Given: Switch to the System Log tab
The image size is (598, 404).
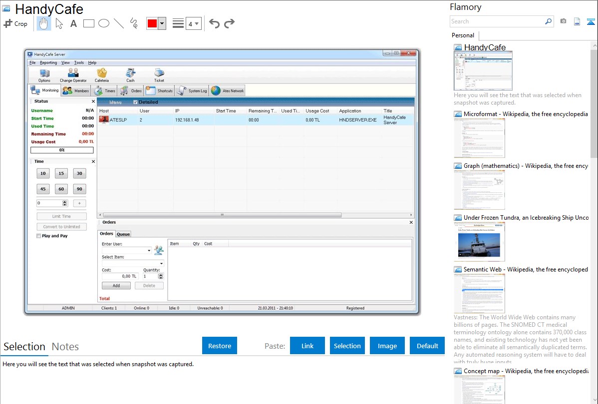Looking at the screenshot, I should [192, 91].
